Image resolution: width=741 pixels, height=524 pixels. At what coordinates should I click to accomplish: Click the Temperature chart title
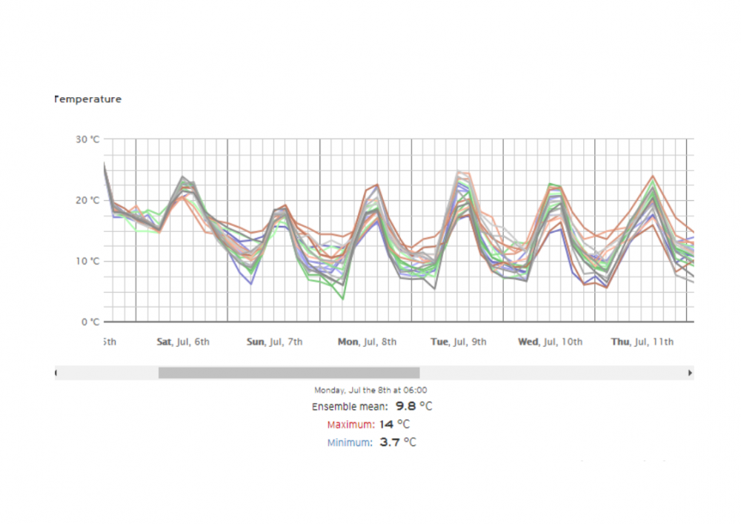(88, 99)
